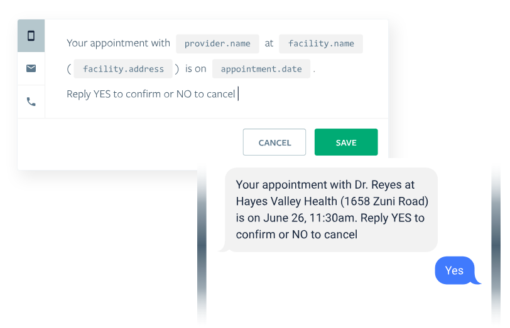Click the opening parenthesis before facility.address
This screenshot has height=328, width=510.
(x=69, y=69)
